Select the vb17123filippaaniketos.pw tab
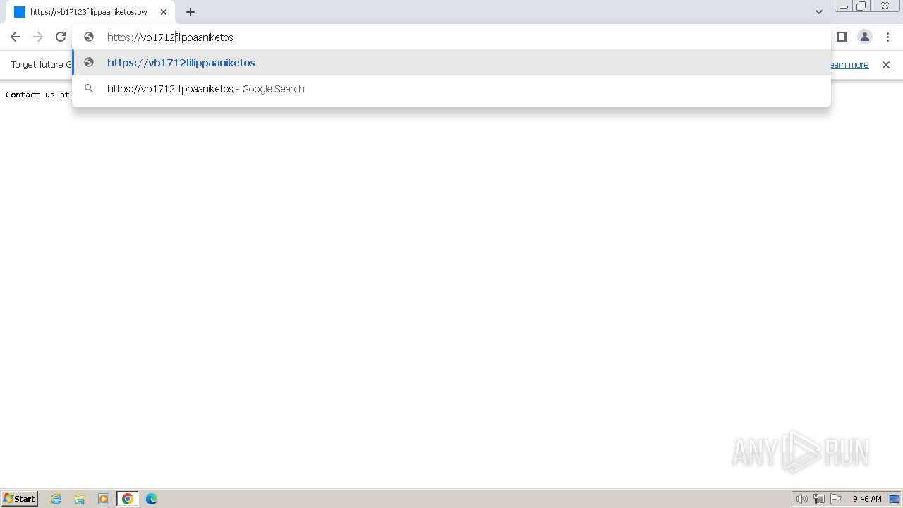 90,12
